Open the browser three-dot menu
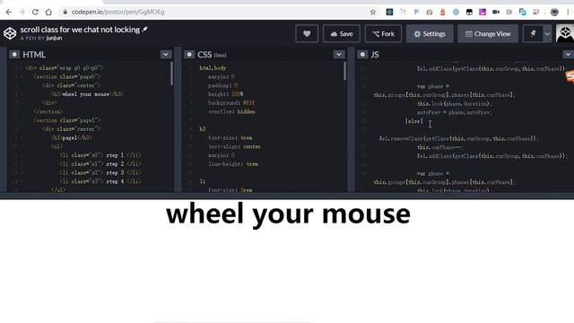 568,12
